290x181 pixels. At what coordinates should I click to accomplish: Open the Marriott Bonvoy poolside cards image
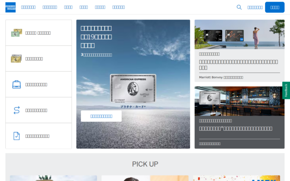239,35
